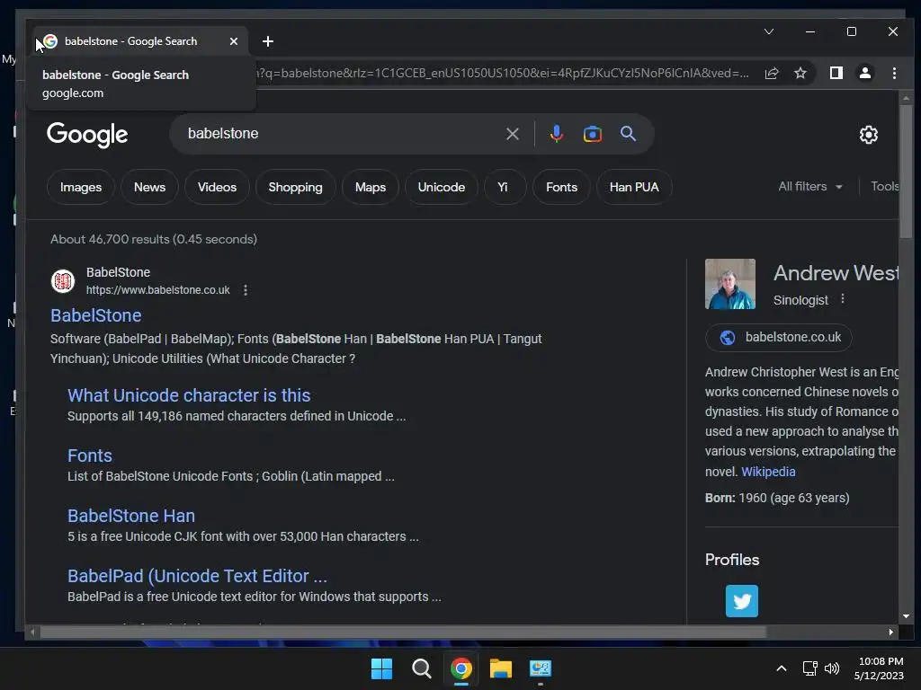Open more options next to Sinologist
Image resolution: width=921 pixels, height=690 pixels.
pyautogui.click(x=842, y=298)
